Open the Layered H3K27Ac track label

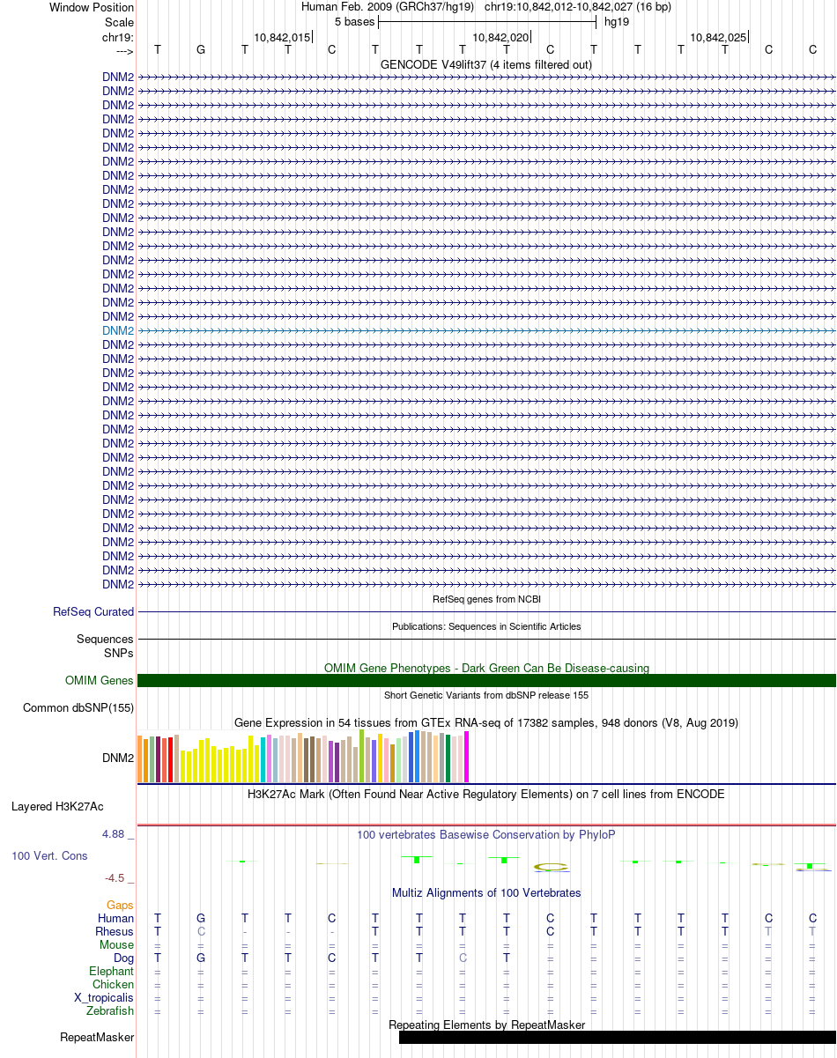coord(57,806)
